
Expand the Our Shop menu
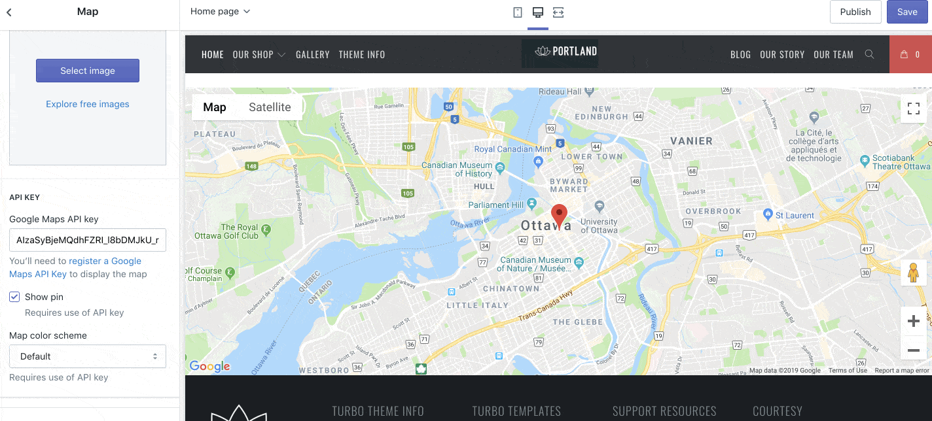[x=259, y=55]
